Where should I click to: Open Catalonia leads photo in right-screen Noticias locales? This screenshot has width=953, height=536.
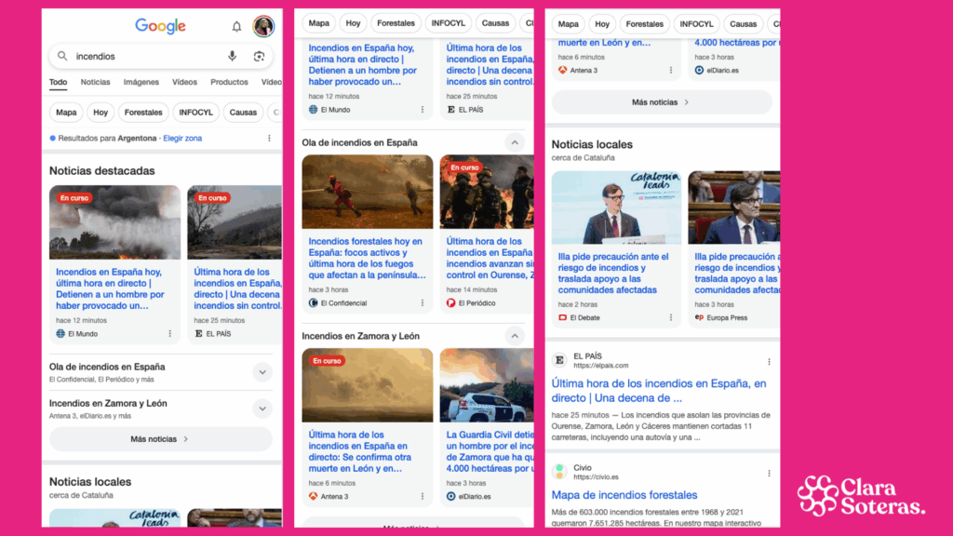(x=616, y=208)
